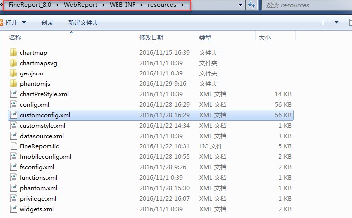Screen dimensions: 352x218
Task: Click the date 2016/11/22 16:07
Action: (x=165, y=198)
